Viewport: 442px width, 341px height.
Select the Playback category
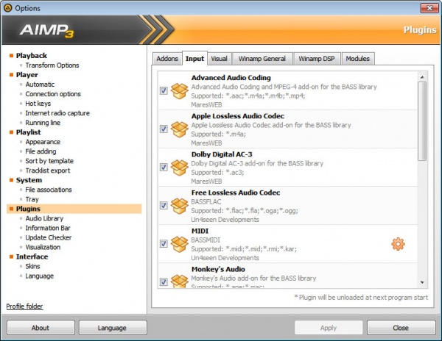[x=32, y=56]
